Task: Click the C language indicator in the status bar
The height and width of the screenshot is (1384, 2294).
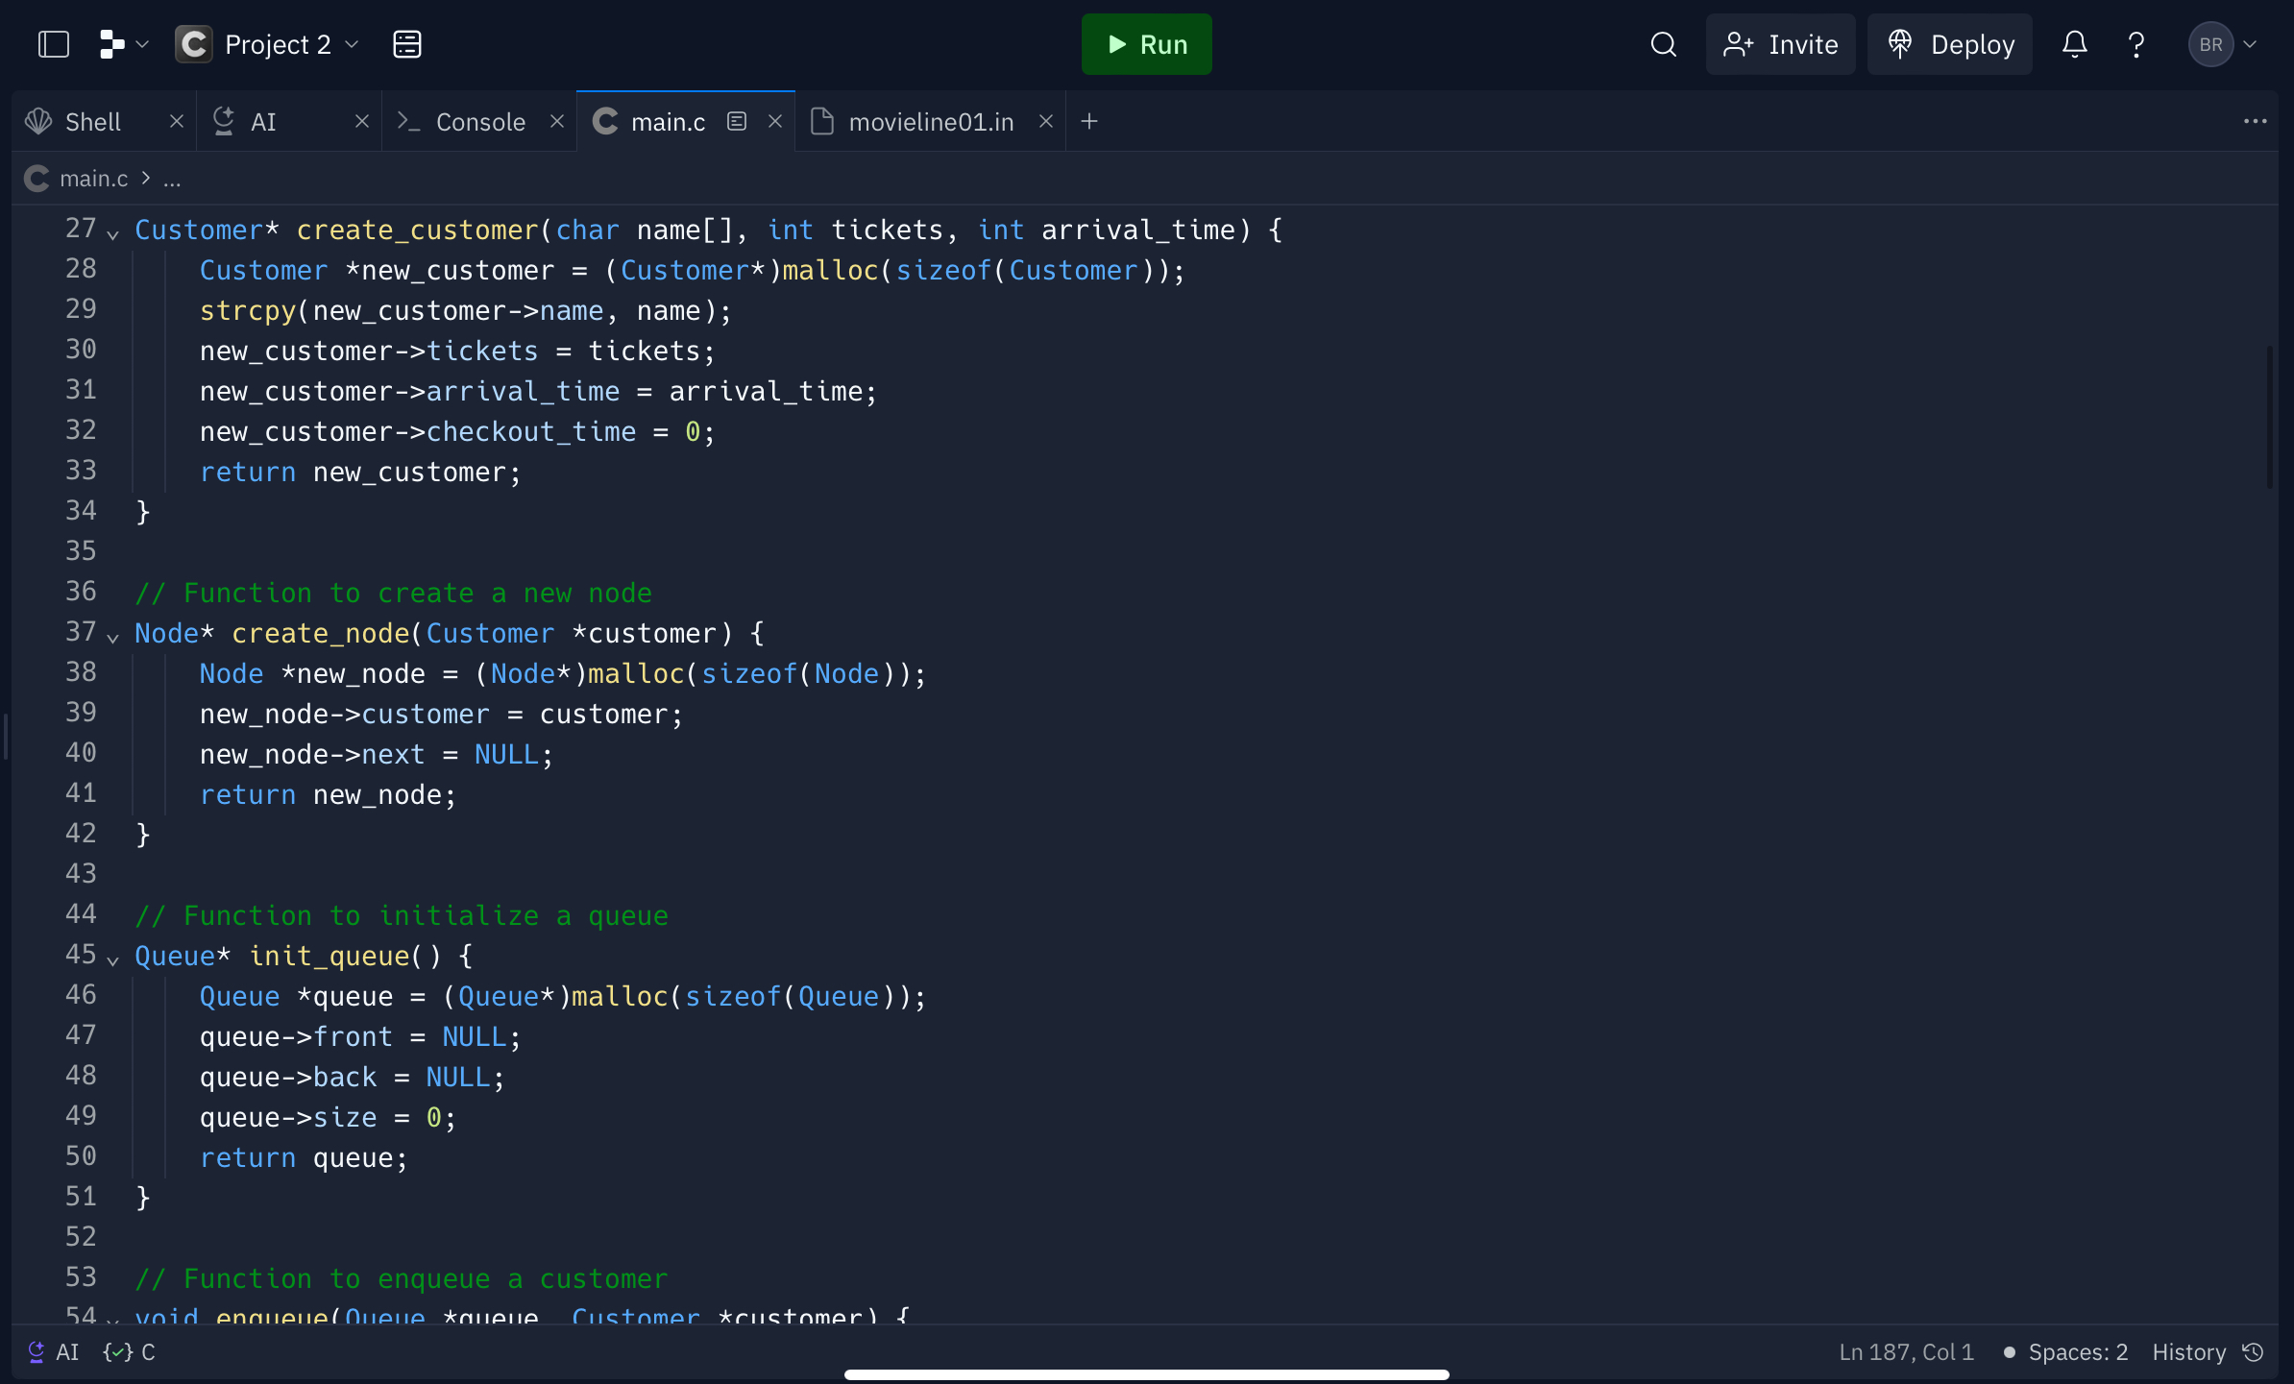Action: 130,1351
